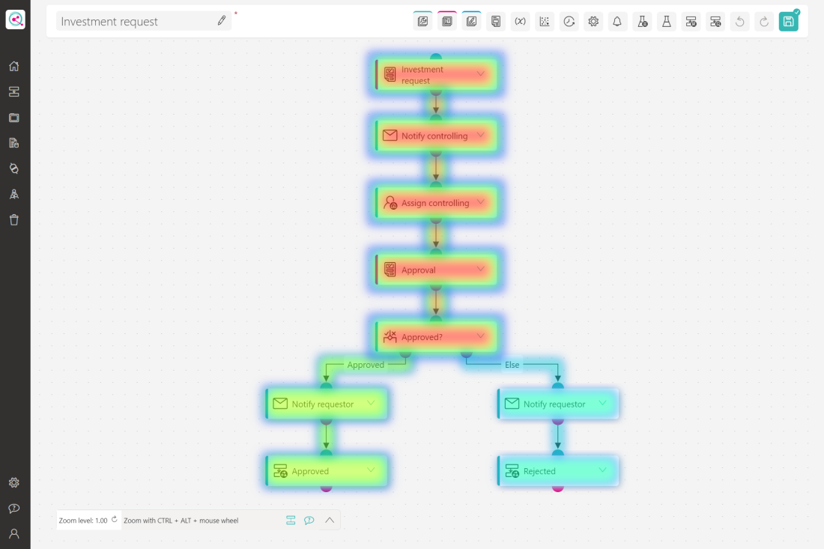The width and height of the screenshot is (824, 549).
Task: Click the help bubble in bottom bar
Action: [309, 520]
